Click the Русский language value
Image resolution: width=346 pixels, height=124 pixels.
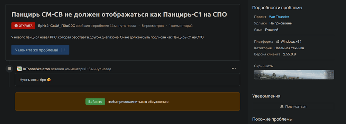[x=272, y=30]
